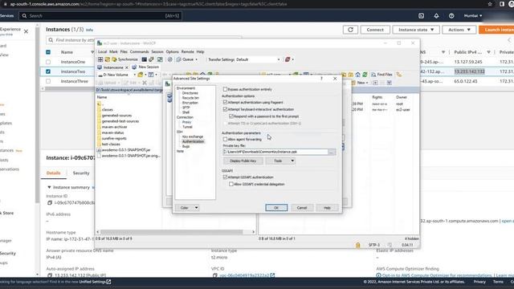The image size is (514, 289).
Task: Click the WinSCP console terminal icon
Action: pyautogui.click(x=144, y=59)
